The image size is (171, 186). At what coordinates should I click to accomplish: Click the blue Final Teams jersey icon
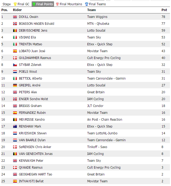click(x=87, y=4)
